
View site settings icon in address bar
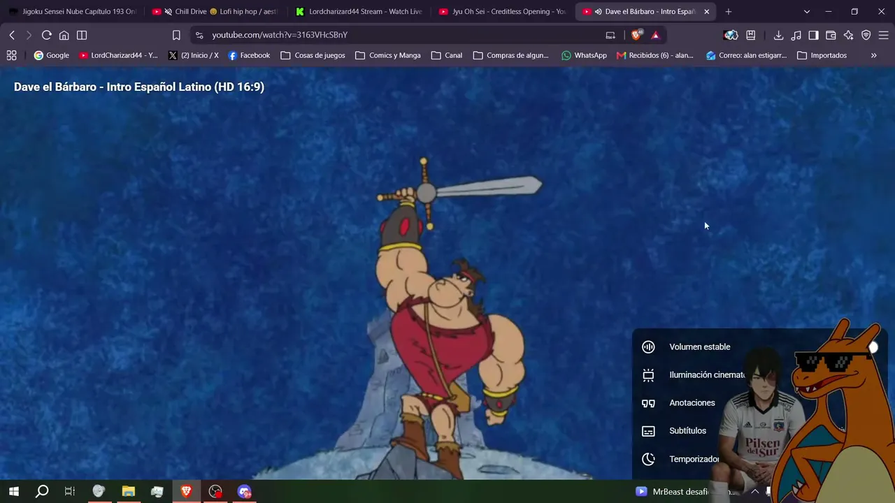pos(199,35)
